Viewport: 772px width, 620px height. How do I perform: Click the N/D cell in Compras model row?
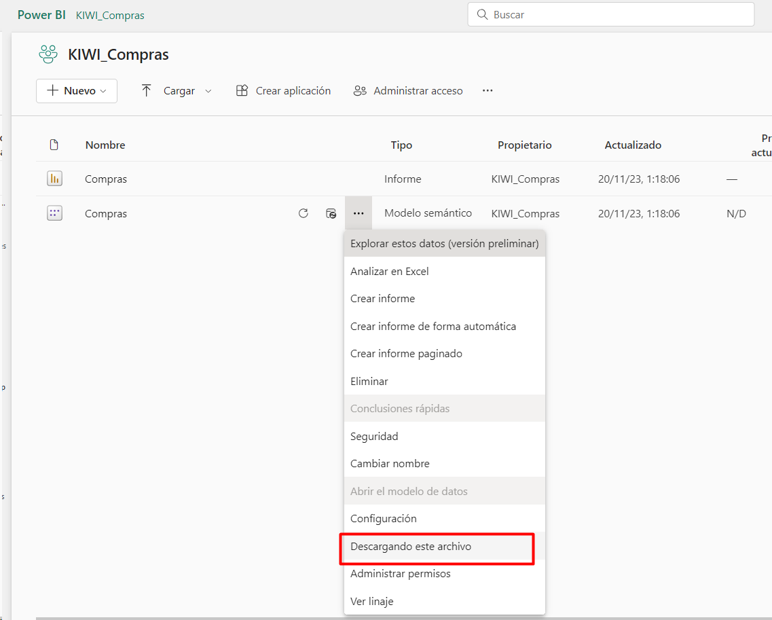click(x=736, y=213)
